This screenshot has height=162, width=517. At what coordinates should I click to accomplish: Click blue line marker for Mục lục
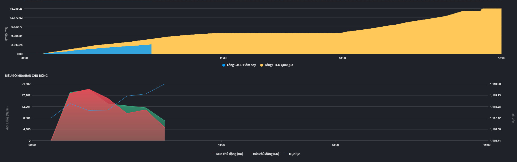pos(286,154)
